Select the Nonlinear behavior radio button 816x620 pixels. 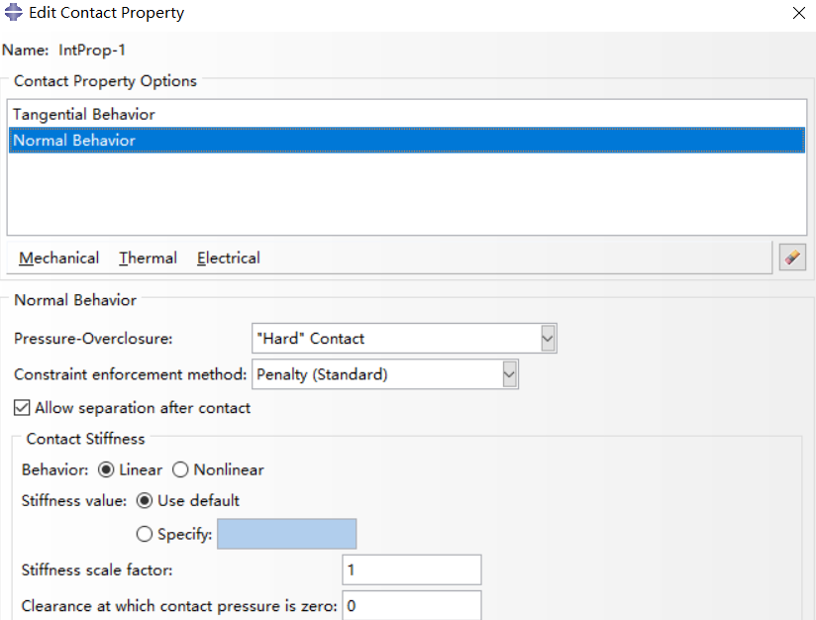180,469
